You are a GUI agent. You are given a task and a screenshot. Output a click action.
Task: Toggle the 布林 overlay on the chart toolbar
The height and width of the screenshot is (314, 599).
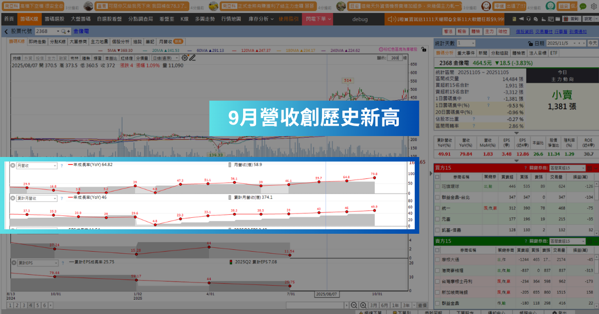click(x=75, y=58)
